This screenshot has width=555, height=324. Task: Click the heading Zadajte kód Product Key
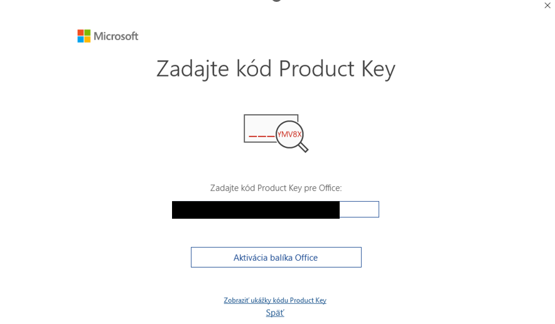pyautogui.click(x=276, y=69)
